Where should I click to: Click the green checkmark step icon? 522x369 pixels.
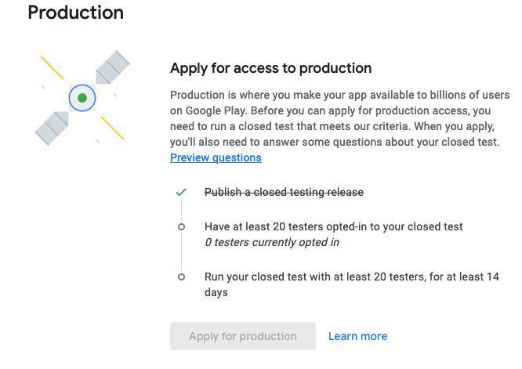pos(181,192)
